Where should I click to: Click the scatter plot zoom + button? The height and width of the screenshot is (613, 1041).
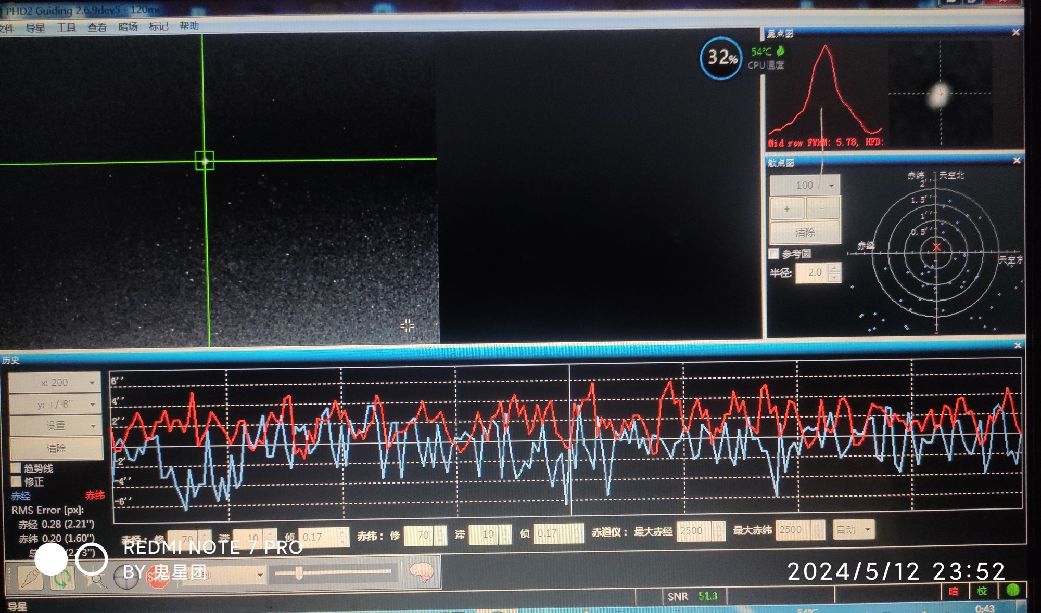pyautogui.click(x=787, y=208)
